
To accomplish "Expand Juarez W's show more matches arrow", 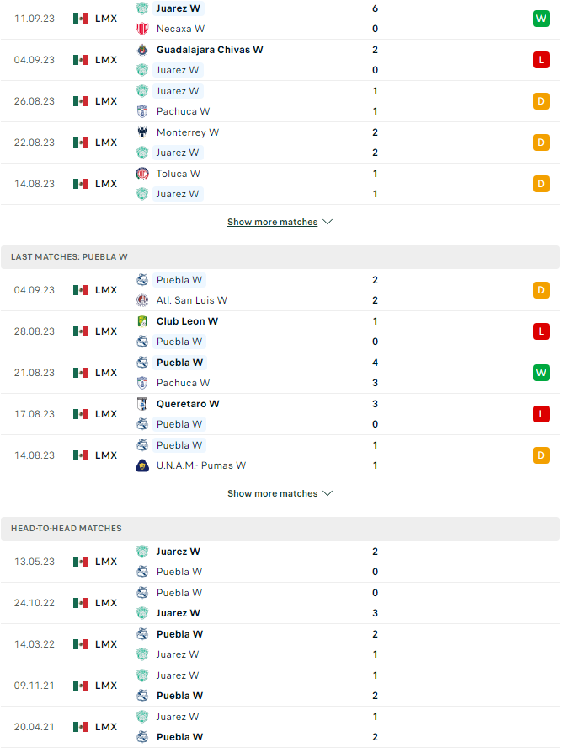I will pos(328,223).
